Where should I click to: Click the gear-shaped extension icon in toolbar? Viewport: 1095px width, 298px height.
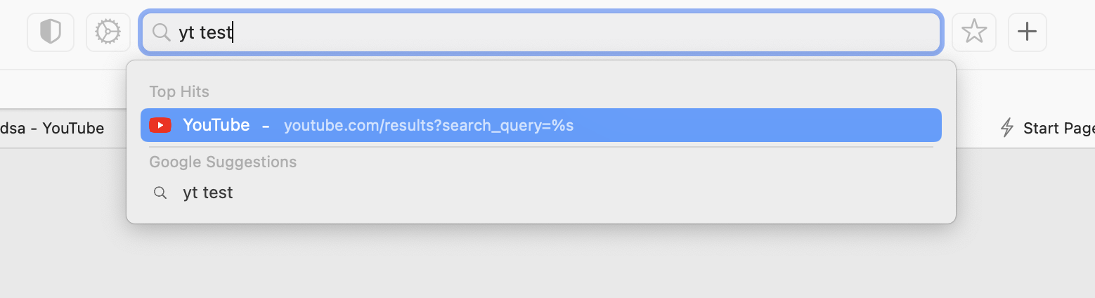[108, 32]
